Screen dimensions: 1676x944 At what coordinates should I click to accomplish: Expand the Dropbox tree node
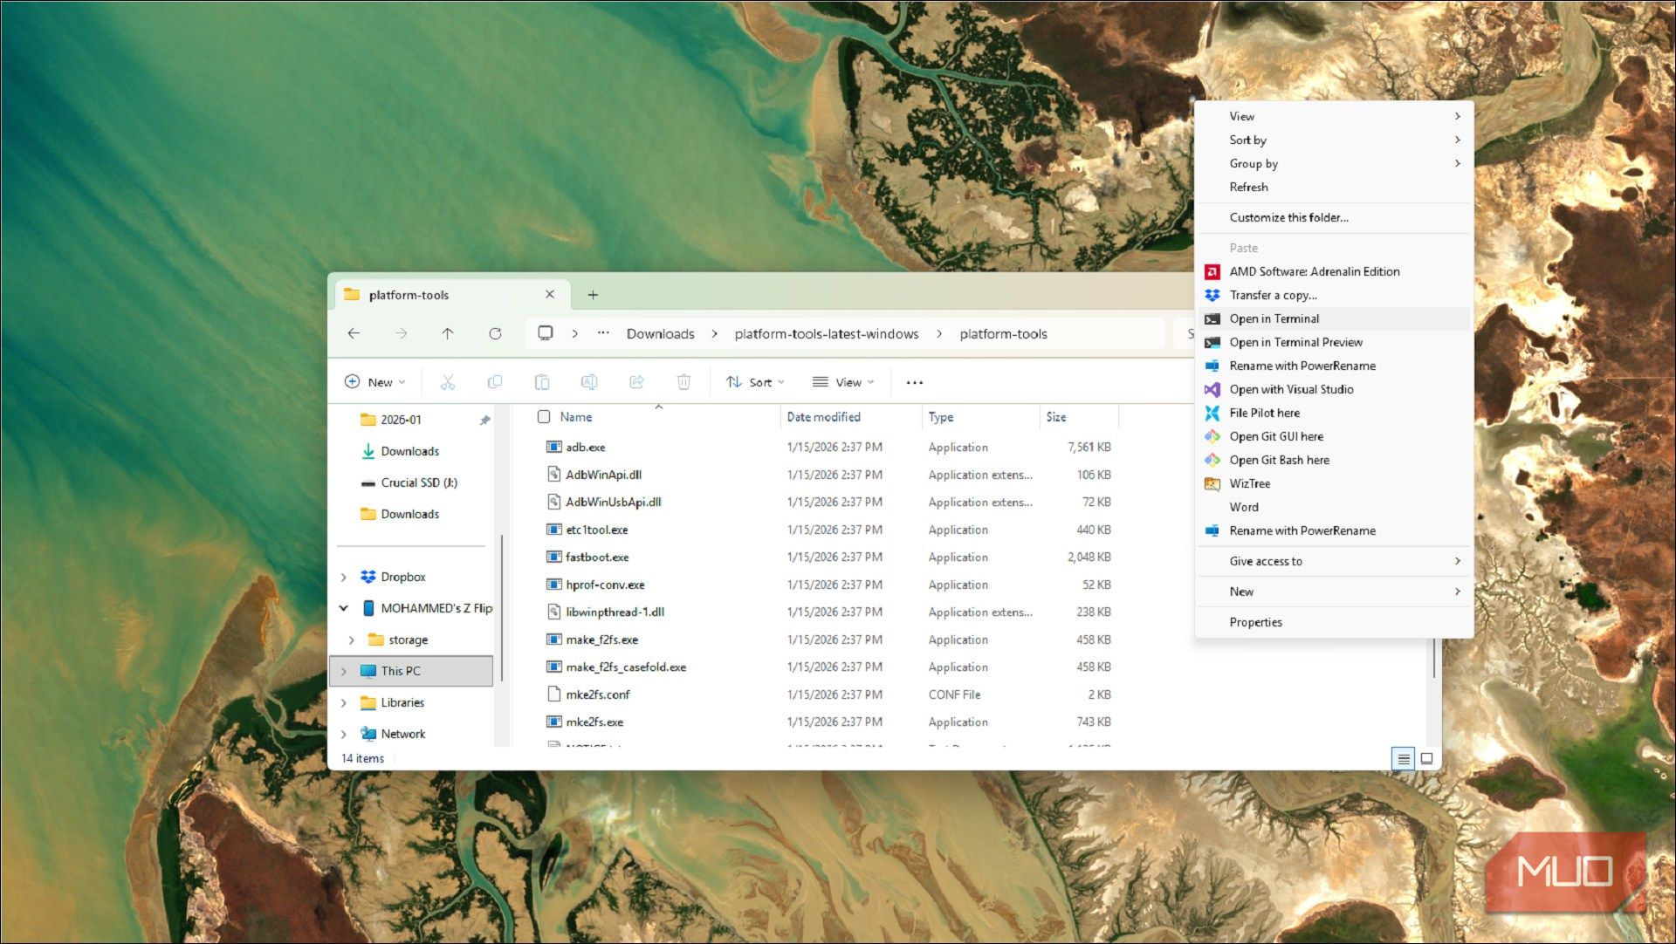click(344, 577)
